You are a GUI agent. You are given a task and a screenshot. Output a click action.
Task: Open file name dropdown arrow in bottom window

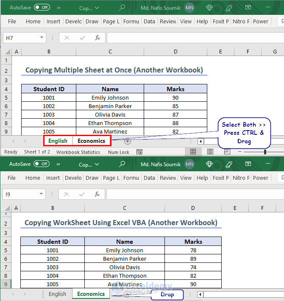pyautogui.click(x=97, y=164)
